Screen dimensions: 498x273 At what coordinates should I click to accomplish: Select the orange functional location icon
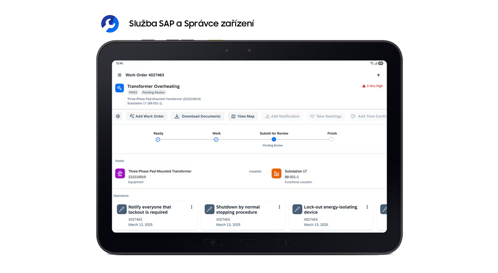tap(276, 173)
